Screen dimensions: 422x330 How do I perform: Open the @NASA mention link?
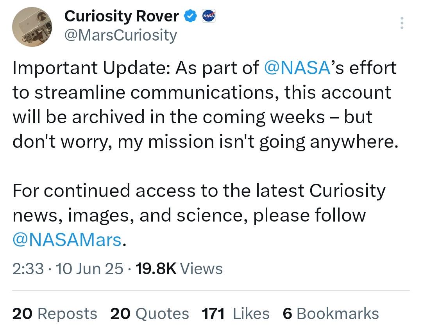pos(297,67)
